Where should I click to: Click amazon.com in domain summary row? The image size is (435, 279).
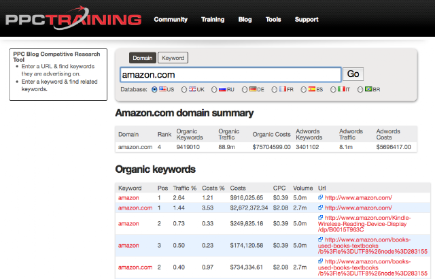click(x=135, y=147)
